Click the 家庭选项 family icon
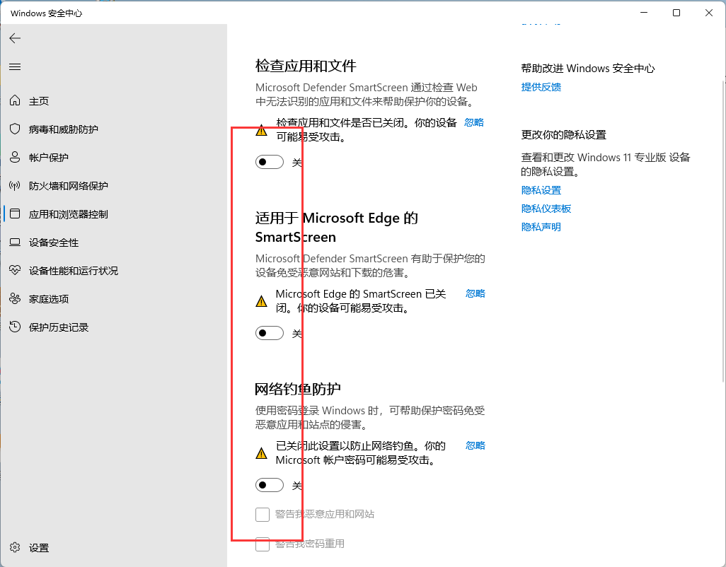 point(15,299)
